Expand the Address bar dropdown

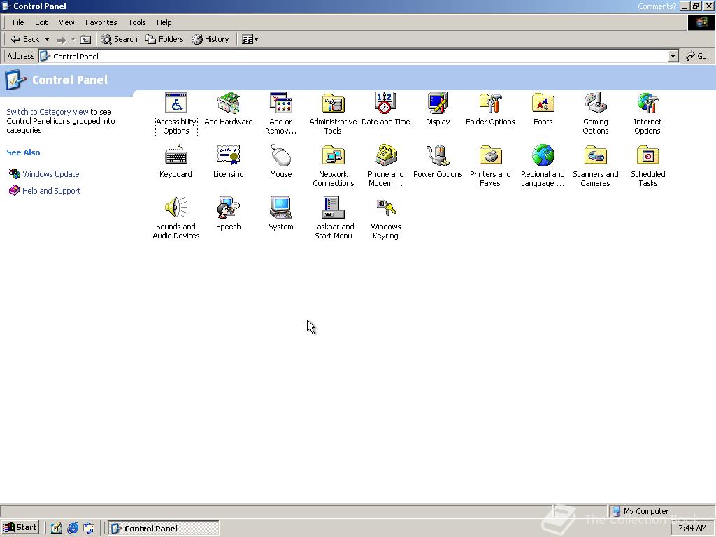(x=673, y=56)
